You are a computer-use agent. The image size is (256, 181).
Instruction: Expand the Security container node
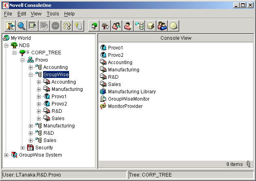click(22, 148)
